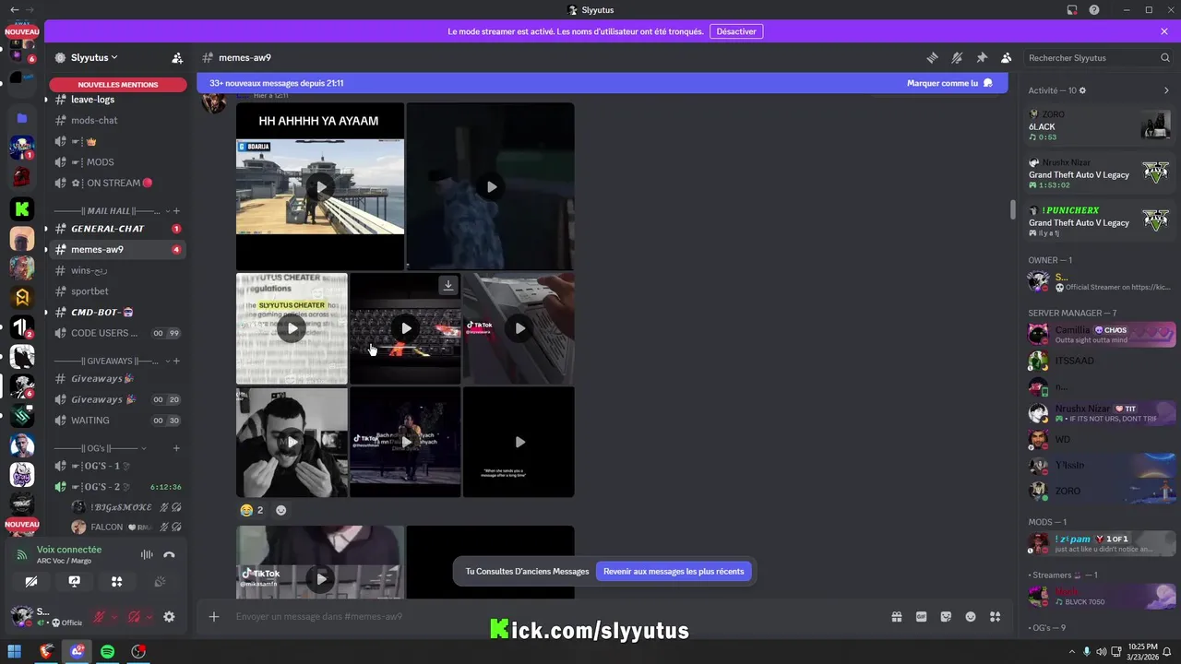Image resolution: width=1181 pixels, height=664 pixels.
Task: Toggle the member list icon in the header
Action: coord(1007,57)
